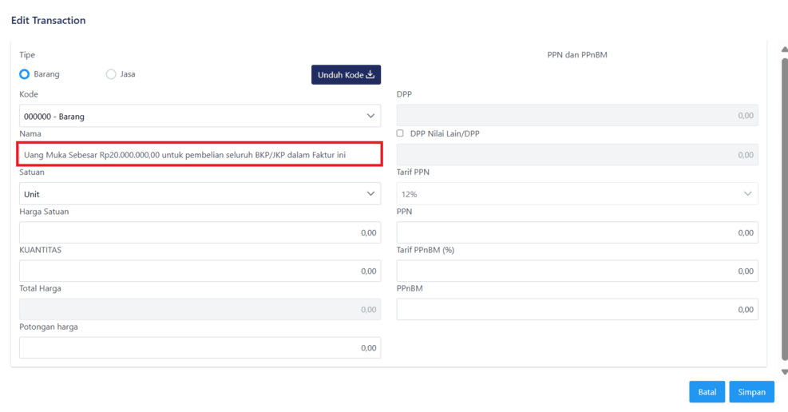Click the vertical scrollbar's up arrow
Screen dimensions: 788x412
[x=783, y=50]
